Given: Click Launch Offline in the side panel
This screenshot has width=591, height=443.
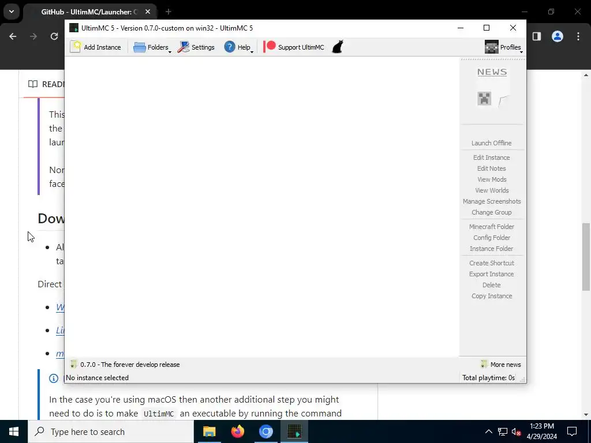Looking at the screenshot, I should (x=492, y=143).
